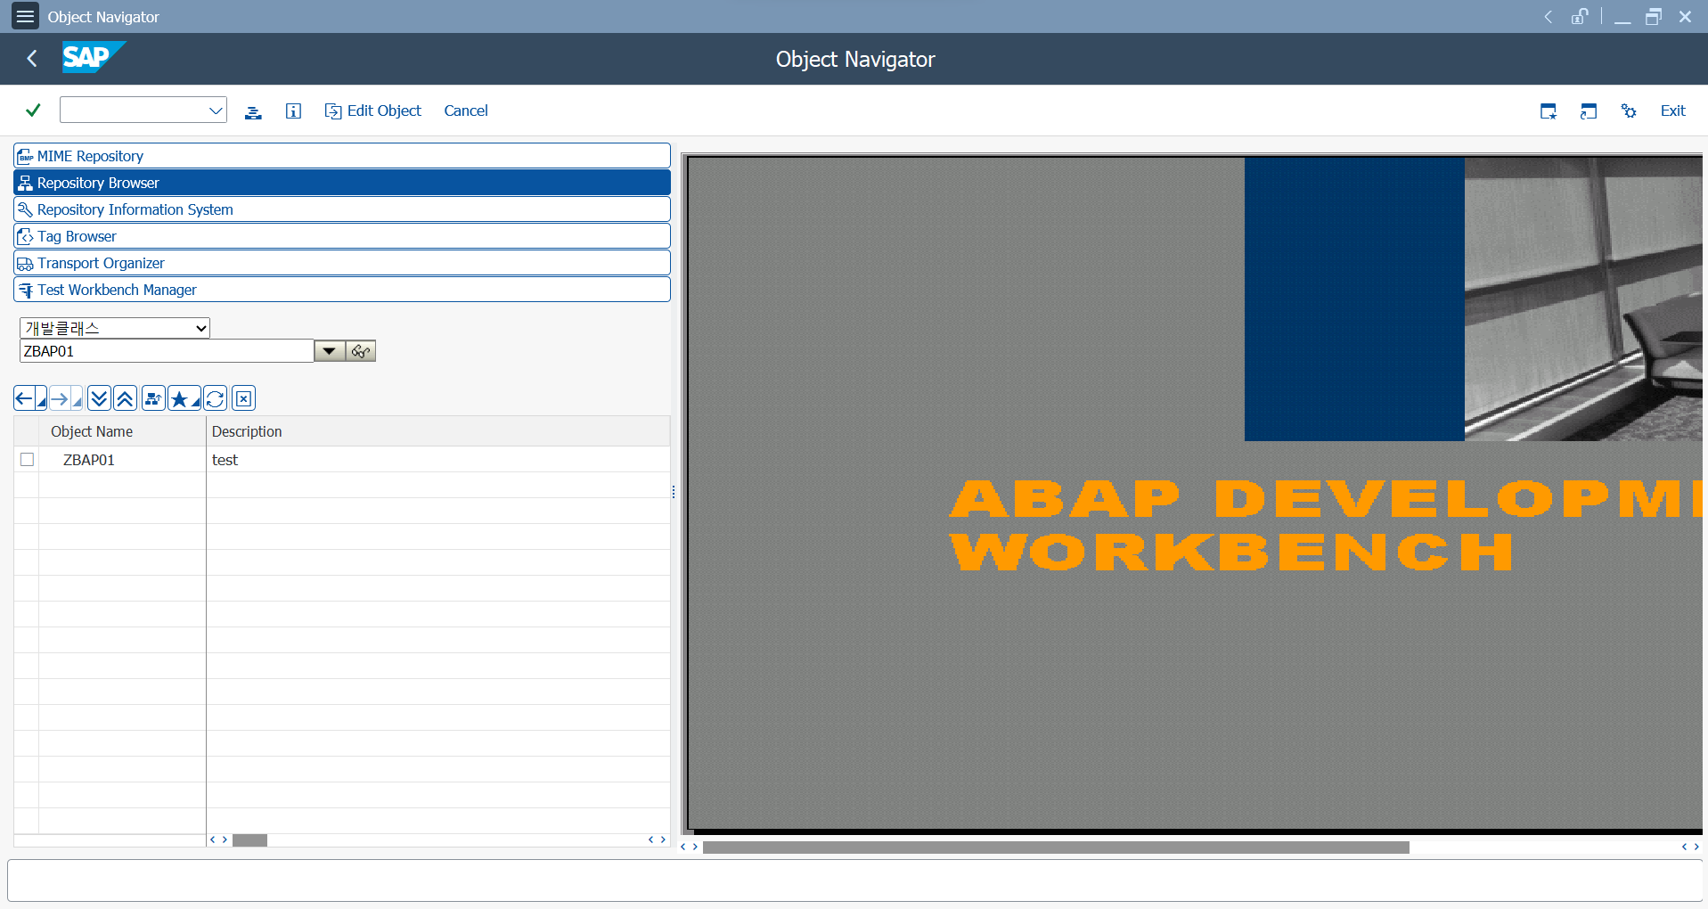
Task: Click the SAP logo
Action: point(94,58)
